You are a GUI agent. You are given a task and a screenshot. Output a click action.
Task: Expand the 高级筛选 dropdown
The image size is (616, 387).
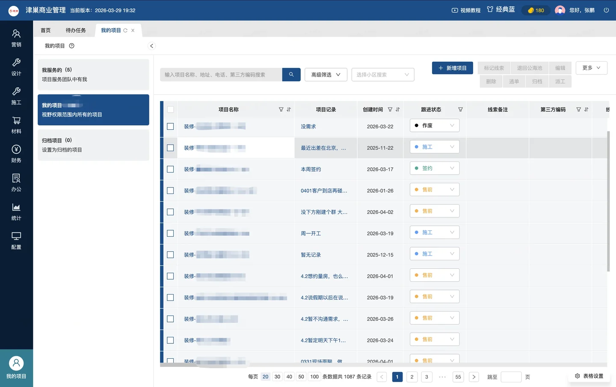[x=326, y=74]
